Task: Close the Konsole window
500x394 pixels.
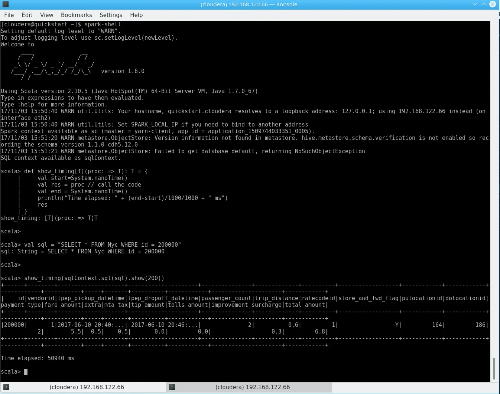Action: [x=493, y=4]
